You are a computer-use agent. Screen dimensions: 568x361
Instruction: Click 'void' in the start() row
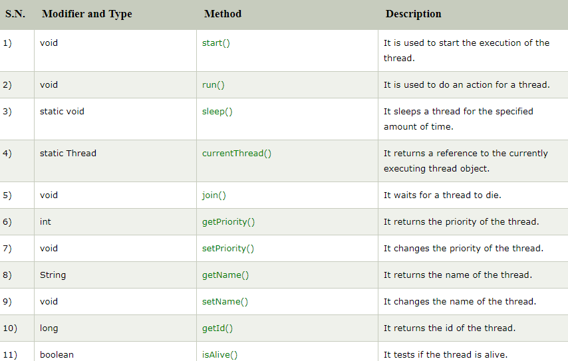pos(49,43)
